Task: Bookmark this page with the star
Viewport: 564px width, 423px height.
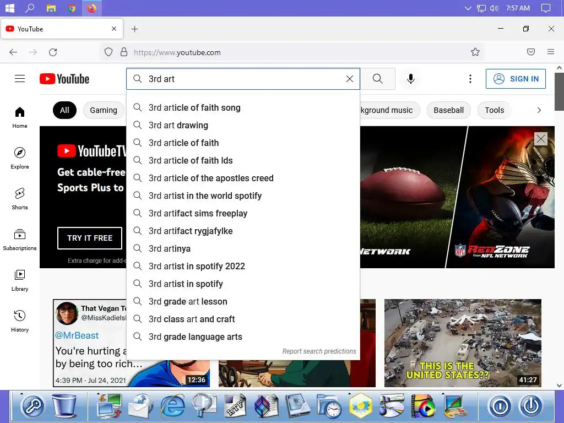Action: point(475,52)
